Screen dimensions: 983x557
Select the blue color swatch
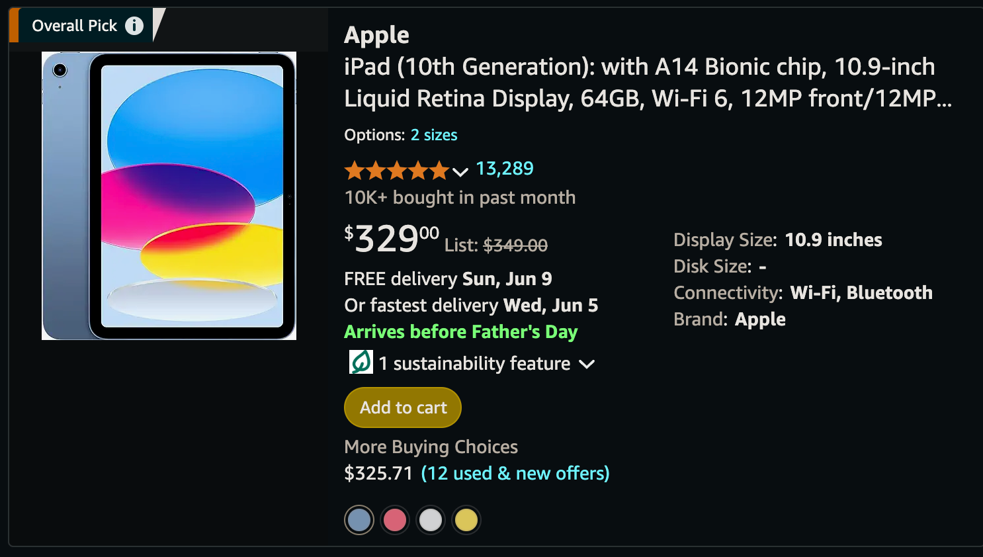click(x=359, y=519)
